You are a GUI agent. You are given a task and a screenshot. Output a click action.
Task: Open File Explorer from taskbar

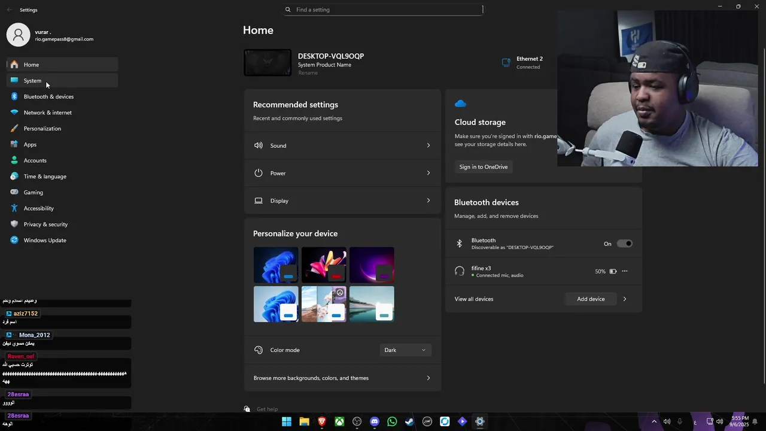[304, 421]
